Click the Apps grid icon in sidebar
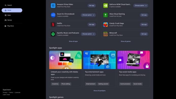Viewport: 176px width, 99px height. 6,15
